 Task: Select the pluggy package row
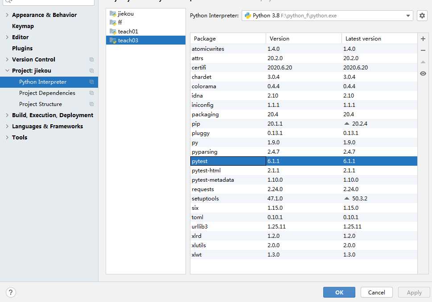(x=304, y=133)
